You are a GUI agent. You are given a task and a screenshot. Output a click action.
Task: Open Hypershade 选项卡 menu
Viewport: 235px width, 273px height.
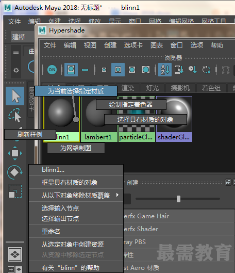(x=133, y=45)
